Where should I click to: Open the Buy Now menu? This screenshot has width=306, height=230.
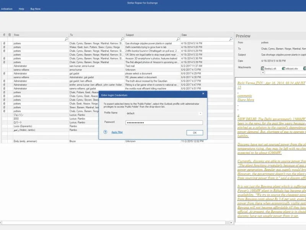35,9
